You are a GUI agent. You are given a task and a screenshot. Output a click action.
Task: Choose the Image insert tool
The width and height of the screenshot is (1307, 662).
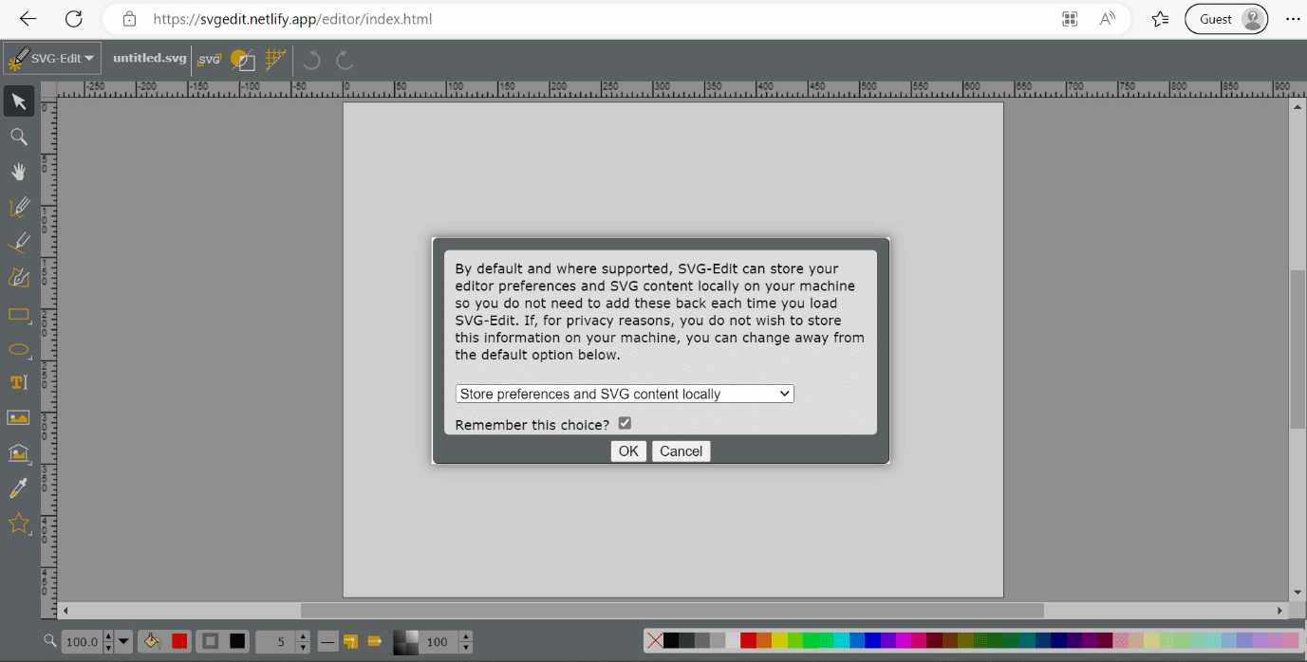coord(18,417)
